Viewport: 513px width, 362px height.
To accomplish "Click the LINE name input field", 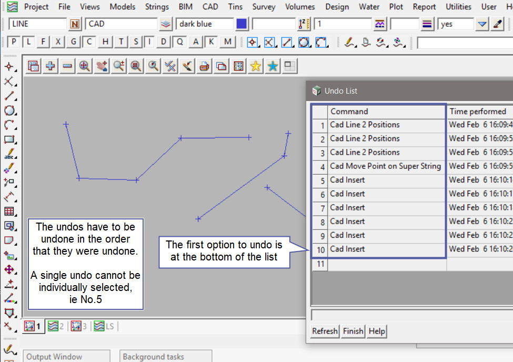I will pos(38,24).
